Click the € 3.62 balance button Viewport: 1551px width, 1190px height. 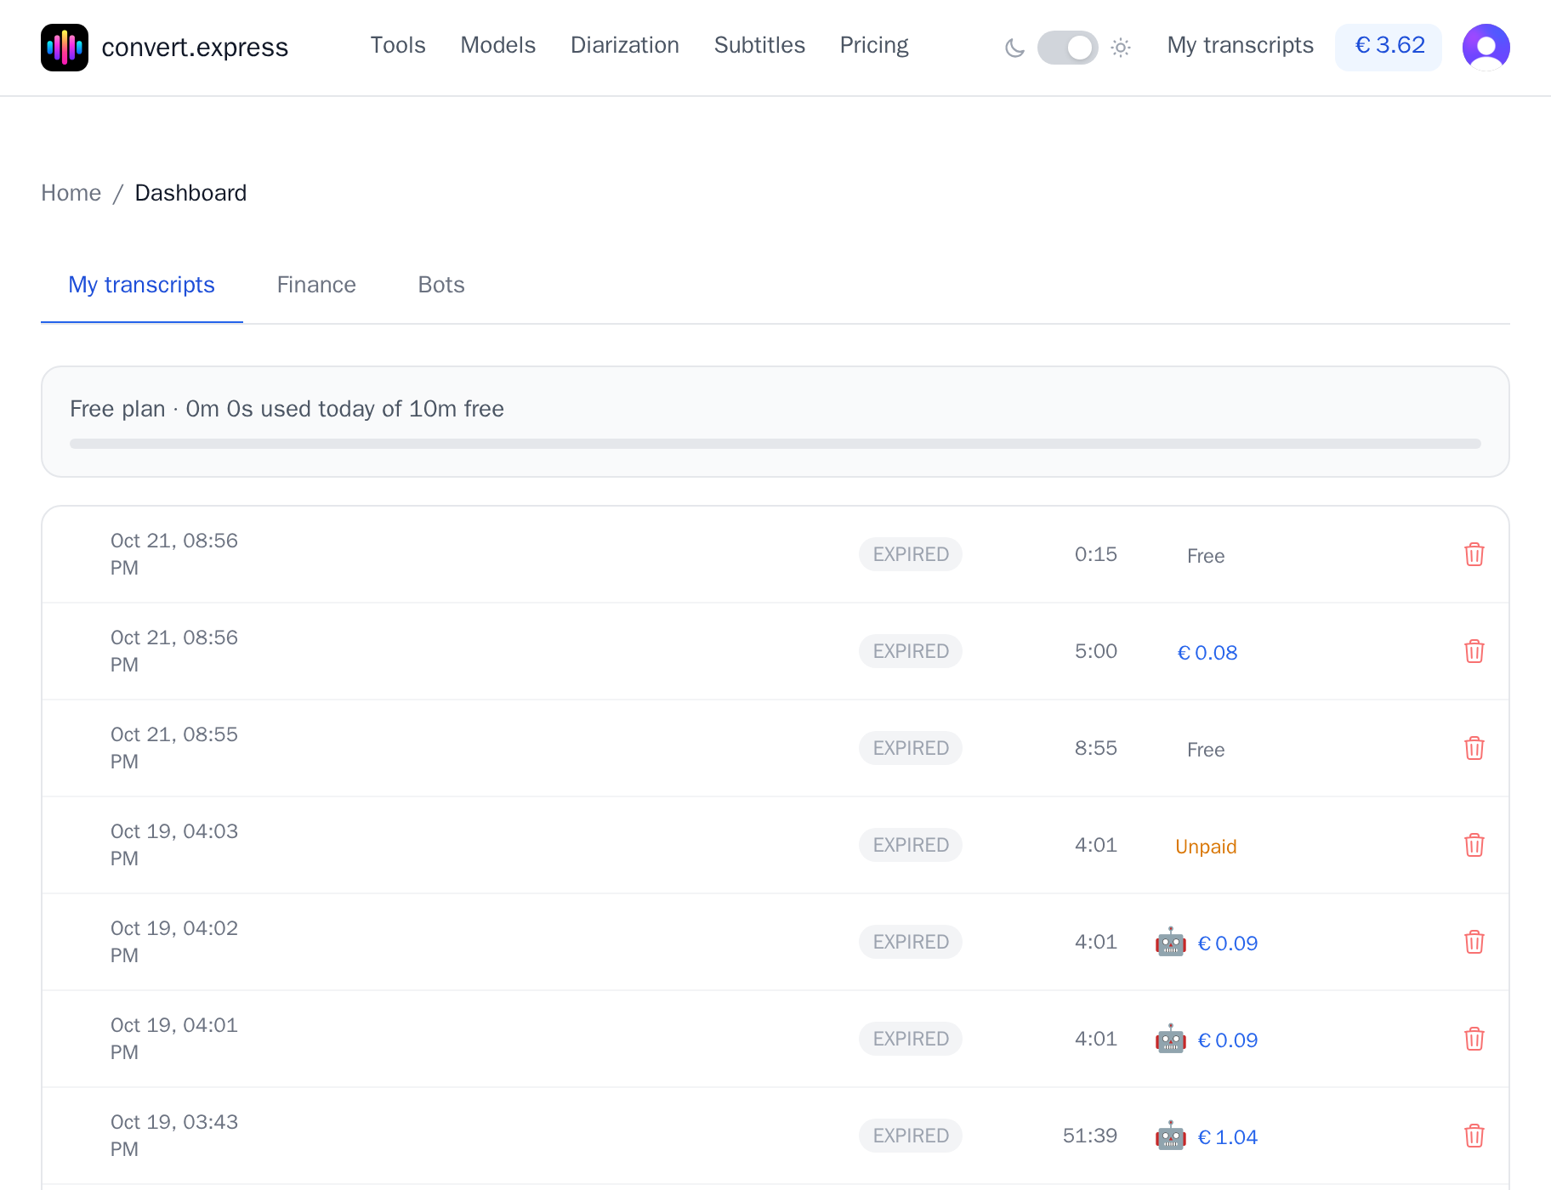coord(1389,47)
